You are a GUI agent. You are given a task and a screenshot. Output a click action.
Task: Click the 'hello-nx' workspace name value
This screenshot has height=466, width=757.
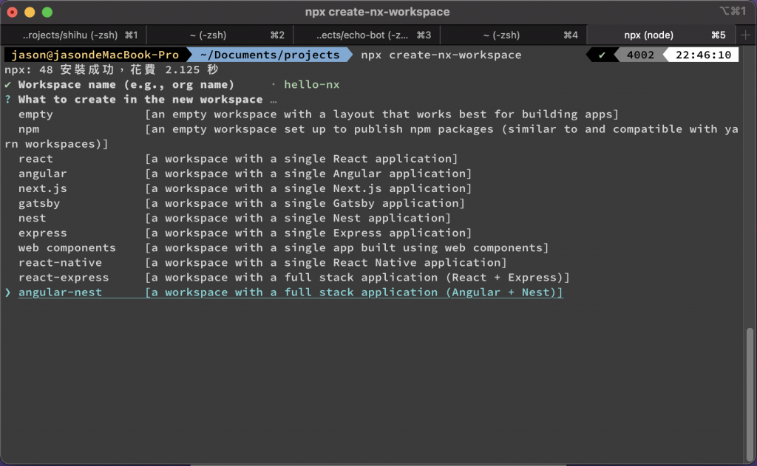[x=311, y=85]
